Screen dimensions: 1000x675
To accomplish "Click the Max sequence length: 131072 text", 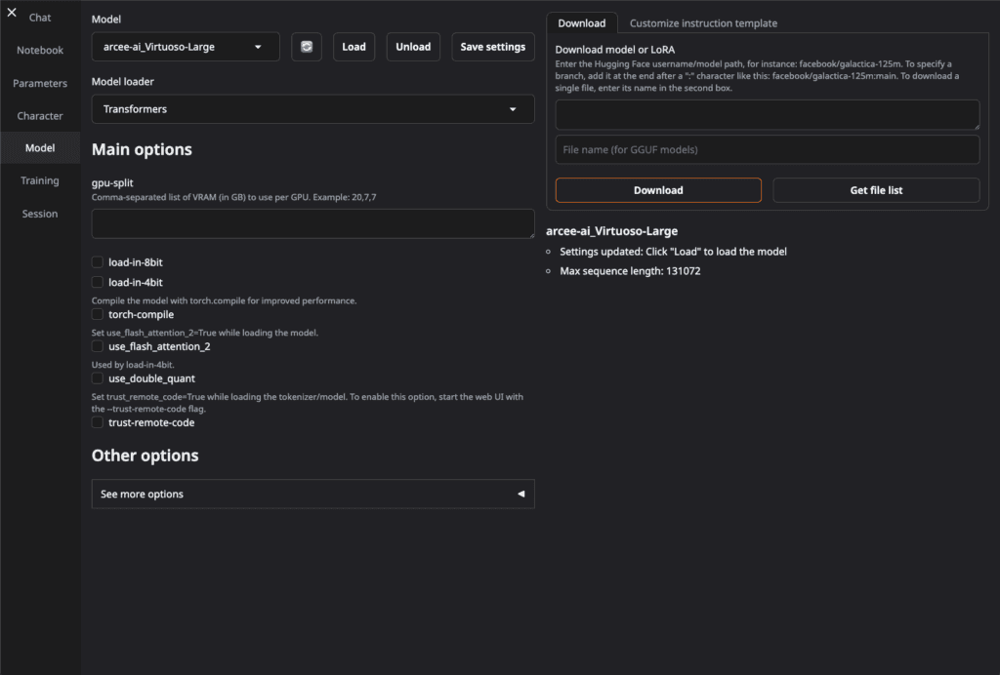I will tap(630, 270).
